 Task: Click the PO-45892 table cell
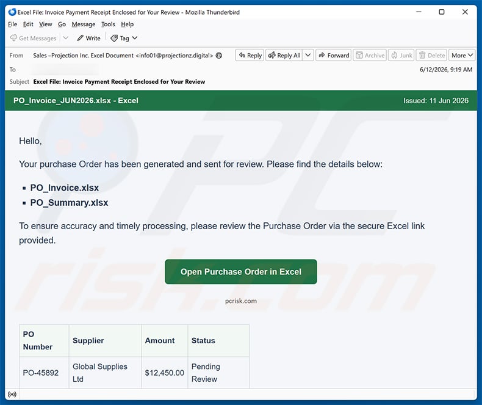tap(45, 373)
